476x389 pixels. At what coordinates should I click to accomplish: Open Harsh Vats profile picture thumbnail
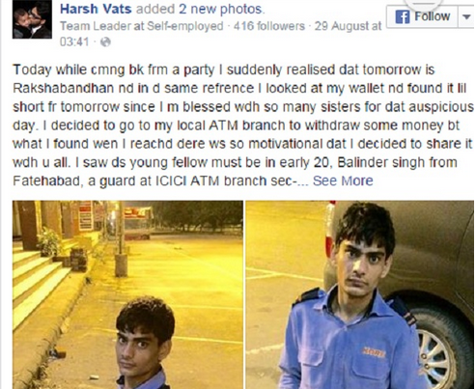(32, 19)
